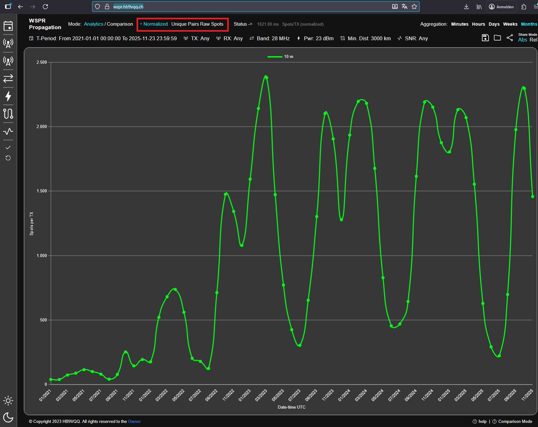Open the calendar icon in the left sidebar
Image resolution: width=538 pixels, height=427 pixels.
point(8,26)
